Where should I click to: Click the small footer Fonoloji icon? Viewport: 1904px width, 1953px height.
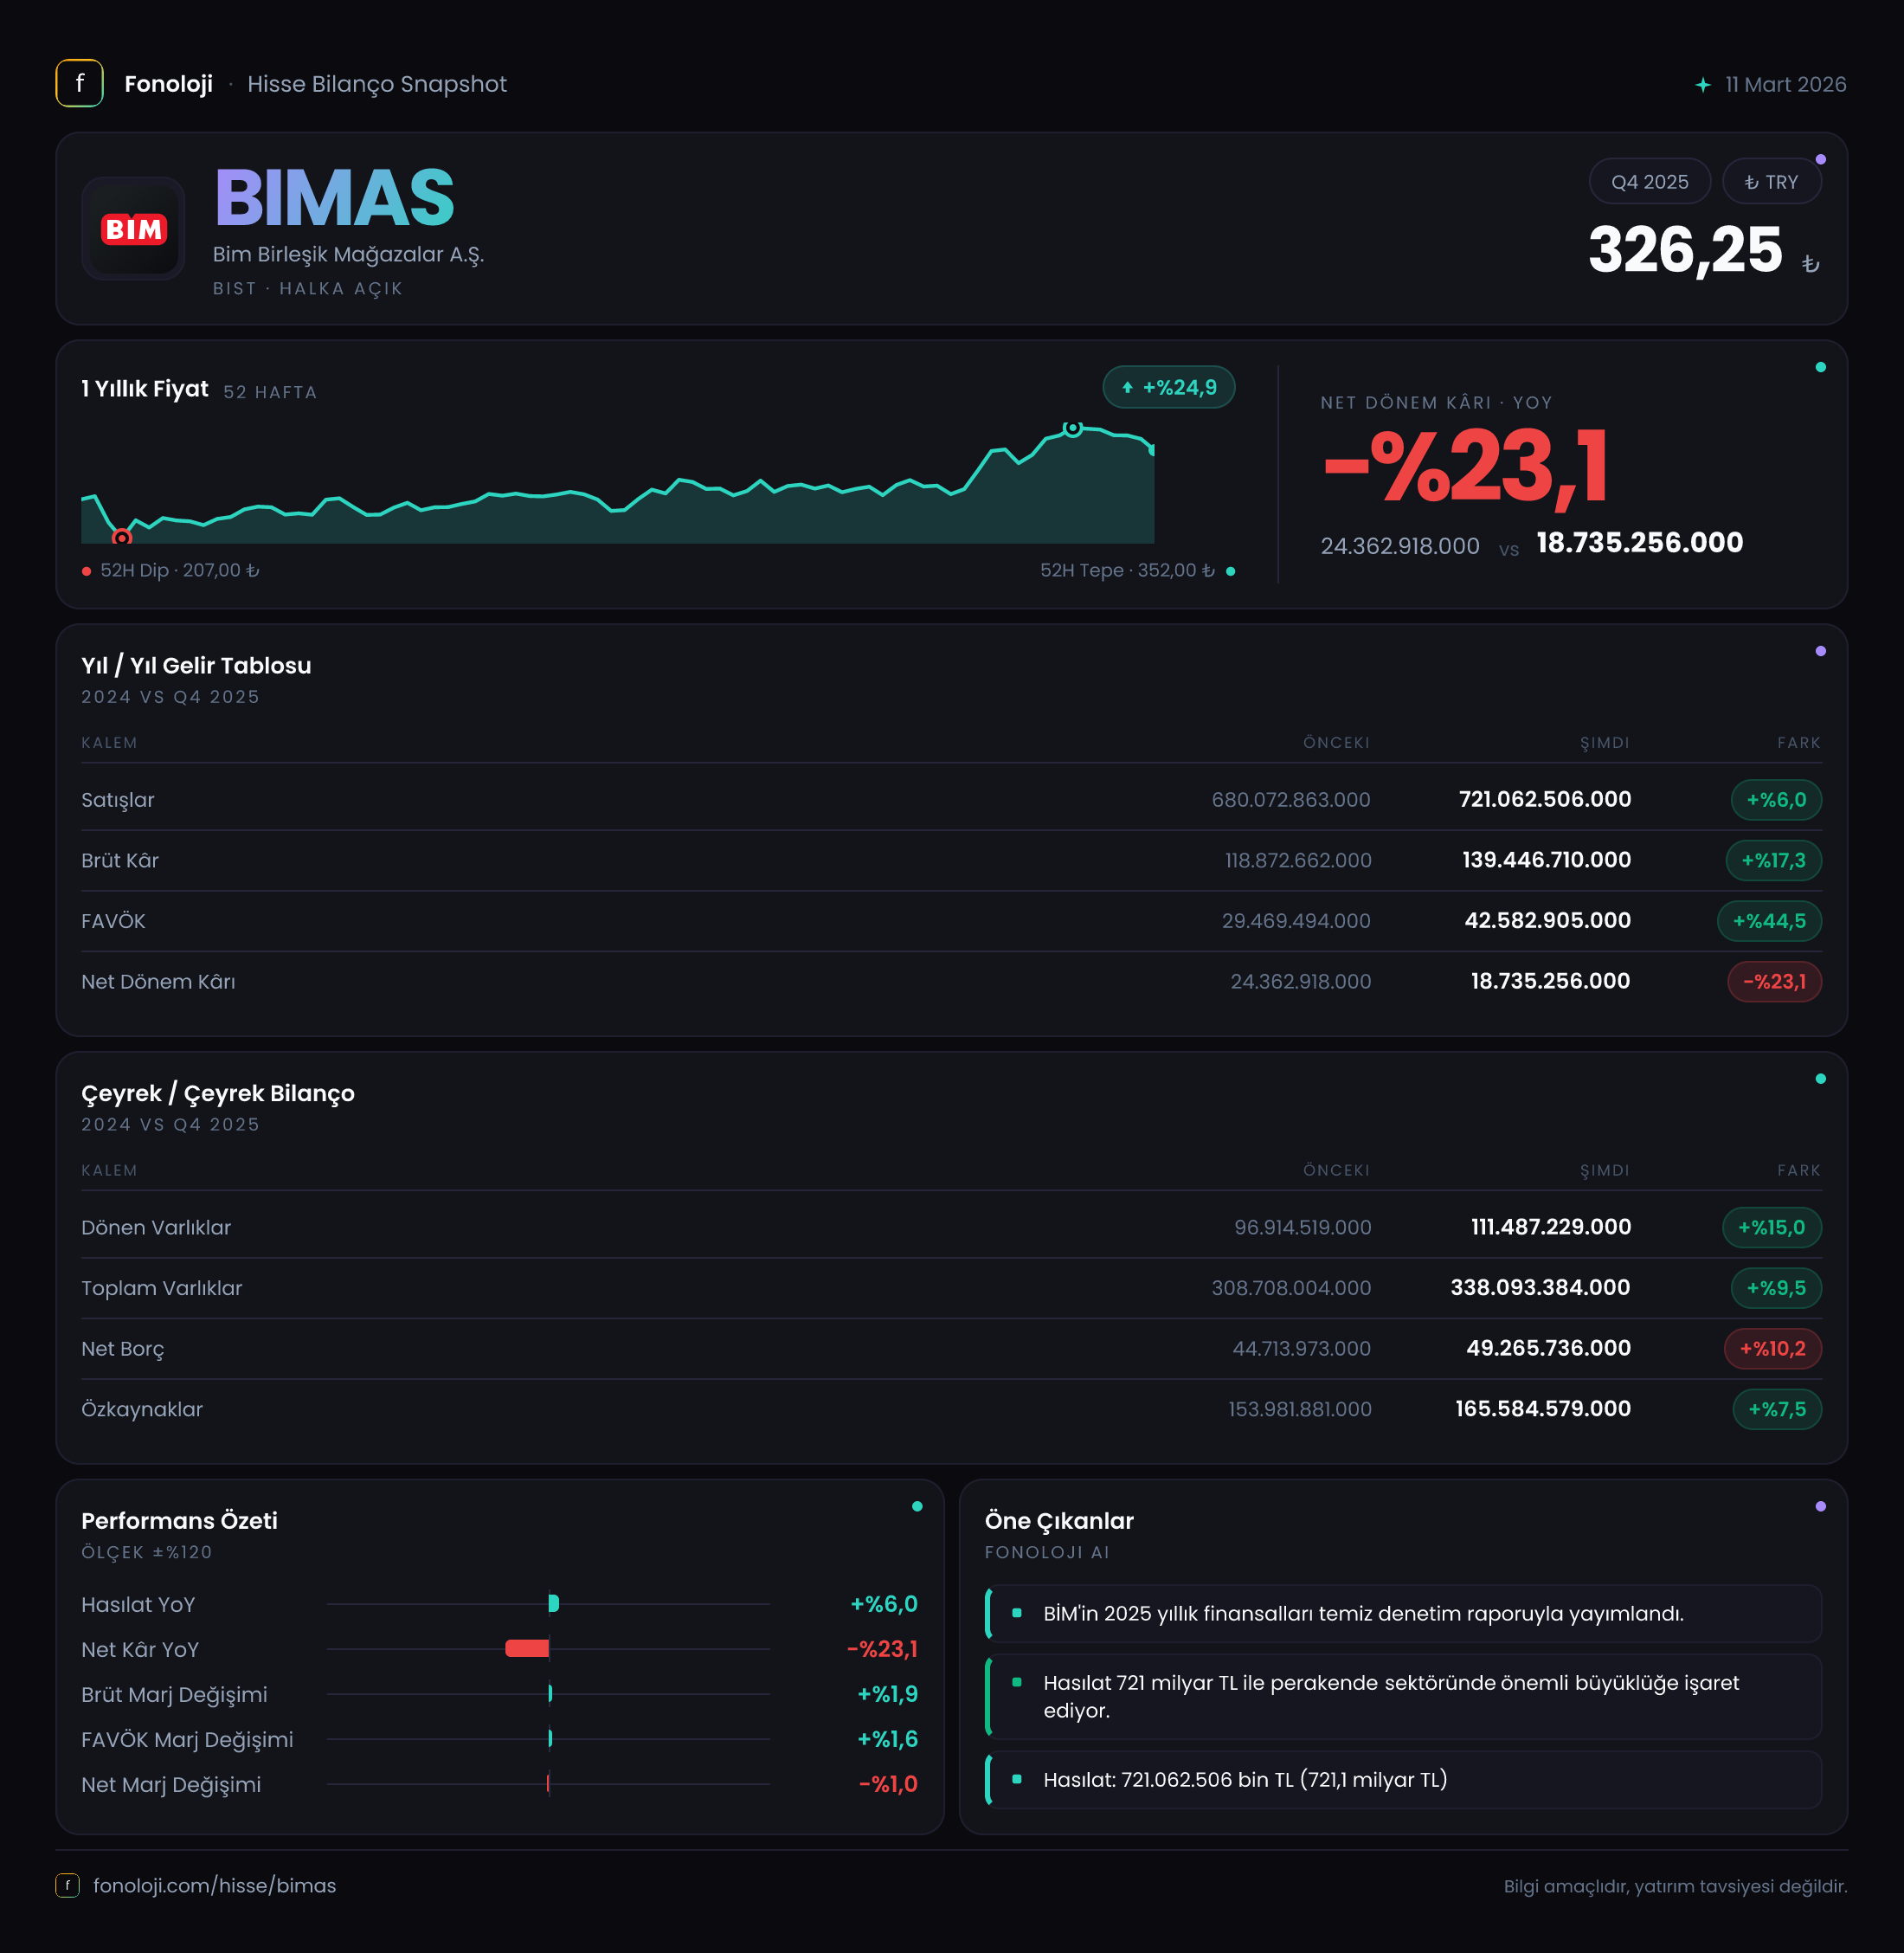(67, 1885)
